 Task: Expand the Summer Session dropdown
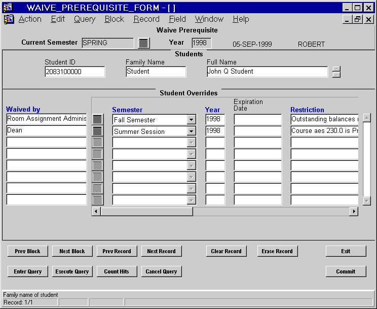[191, 131]
